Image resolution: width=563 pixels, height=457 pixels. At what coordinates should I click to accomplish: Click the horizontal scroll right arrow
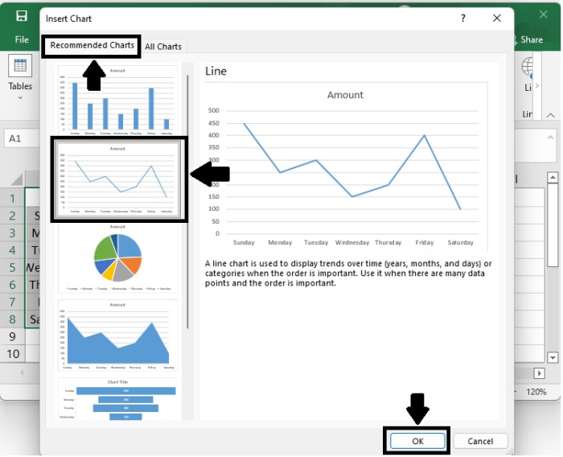(539, 373)
